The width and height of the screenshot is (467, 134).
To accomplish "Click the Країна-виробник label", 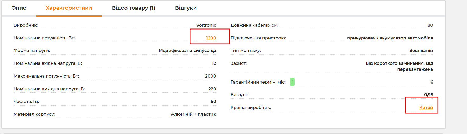I will point(251,107).
